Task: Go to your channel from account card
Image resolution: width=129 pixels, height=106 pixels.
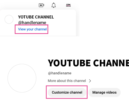Action: pyautogui.click(x=33, y=29)
